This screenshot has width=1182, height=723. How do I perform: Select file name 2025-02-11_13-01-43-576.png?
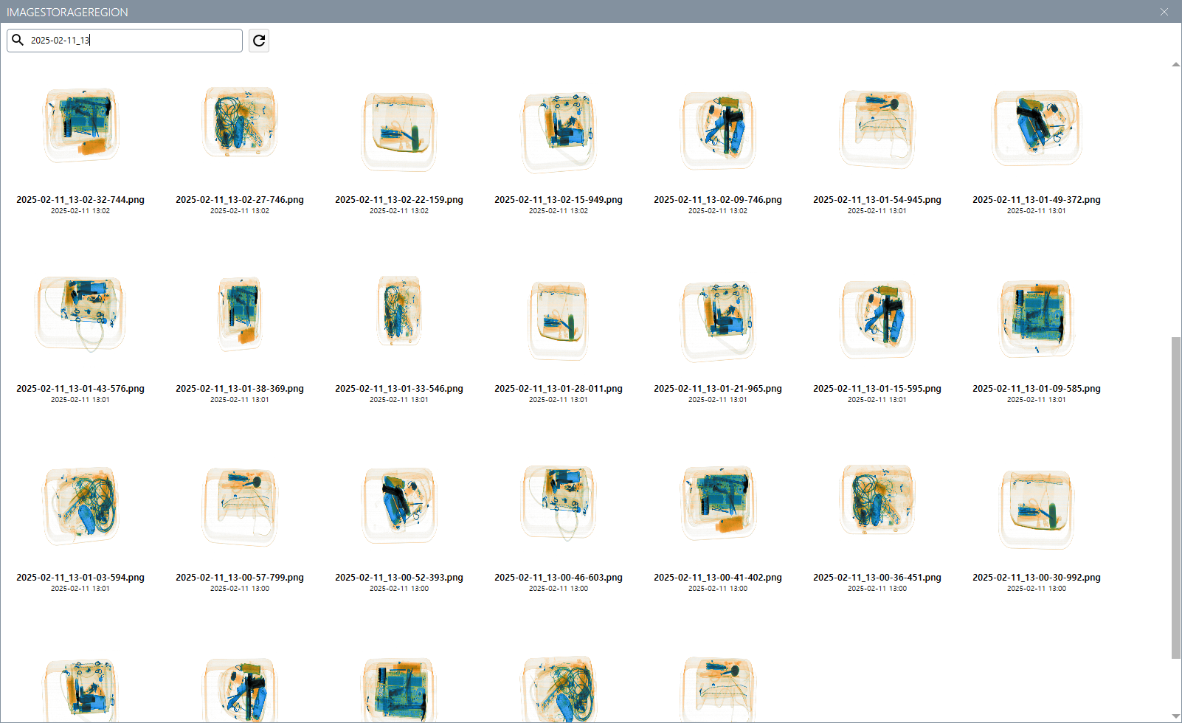pos(80,389)
